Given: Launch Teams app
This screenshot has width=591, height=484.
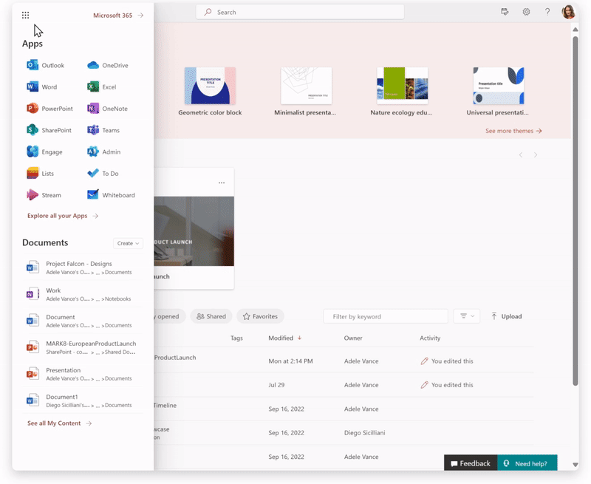Looking at the screenshot, I should coord(103,130).
